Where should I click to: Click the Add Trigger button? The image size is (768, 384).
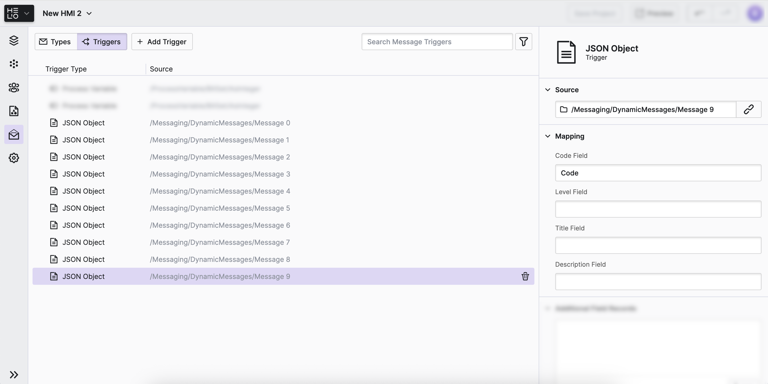[x=162, y=42]
